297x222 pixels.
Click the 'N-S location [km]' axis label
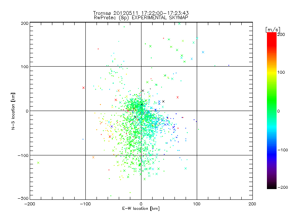[13, 111]
